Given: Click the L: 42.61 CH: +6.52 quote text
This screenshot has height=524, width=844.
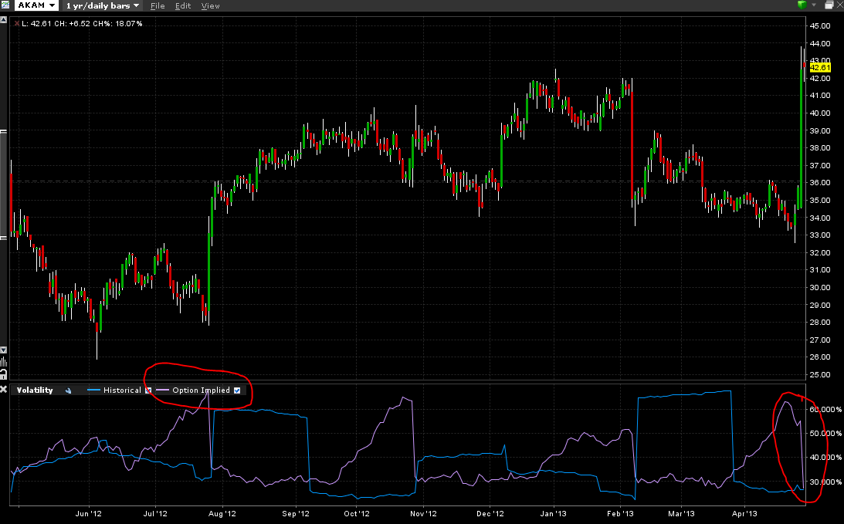Looking at the screenshot, I should tap(83, 24).
